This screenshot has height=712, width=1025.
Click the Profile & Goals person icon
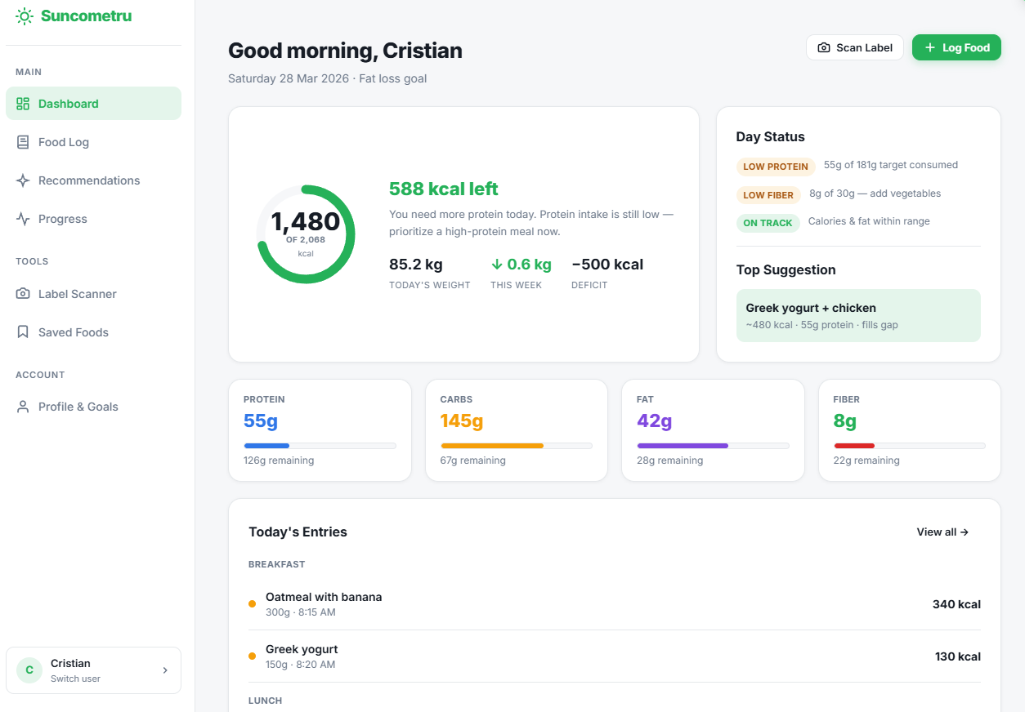click(x=25, y=406)
